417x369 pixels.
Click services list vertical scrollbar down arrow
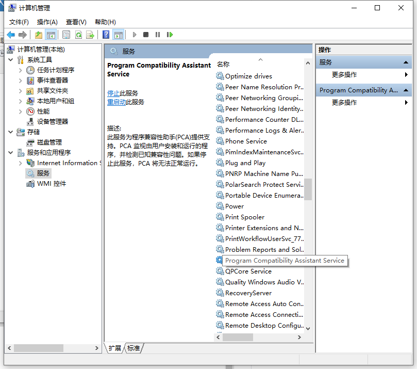point(308,328)
